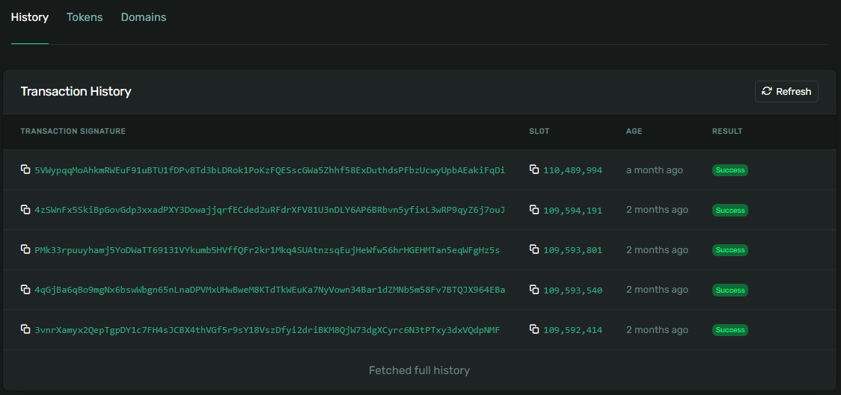
Task: Open slot 109,592,414 link
Action: (573, 330)
